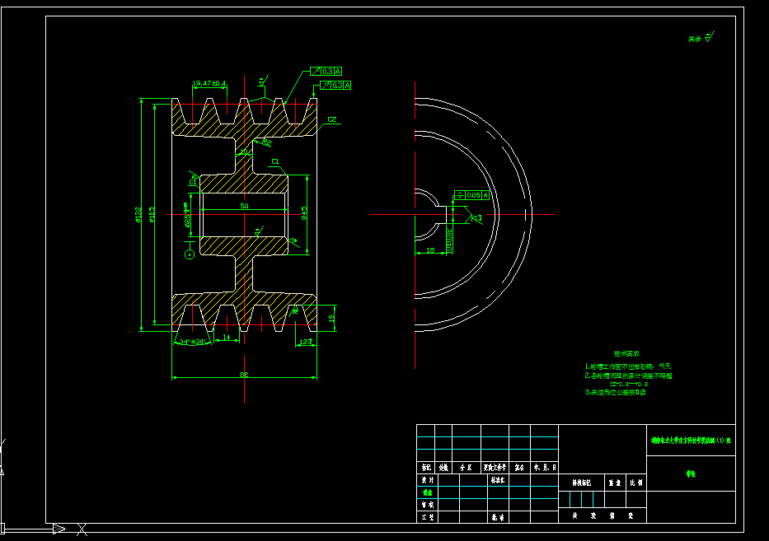This screenshot has width=769, height=541.
Task: Select the 分区 title block cell
Action: (467, 468)
